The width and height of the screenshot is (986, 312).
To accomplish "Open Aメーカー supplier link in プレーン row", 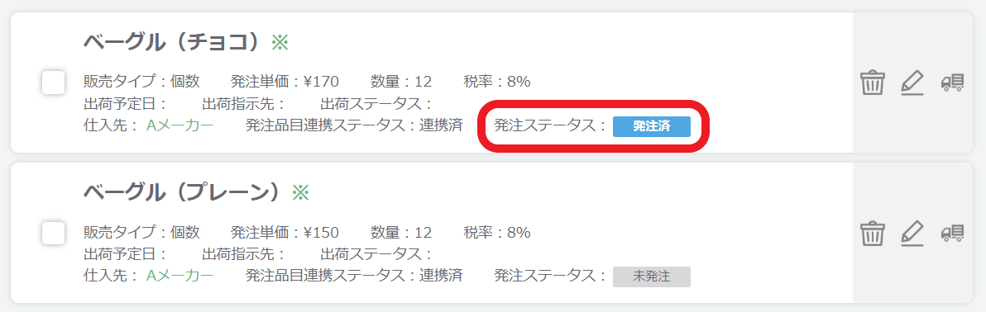I will tap(179, 276).
